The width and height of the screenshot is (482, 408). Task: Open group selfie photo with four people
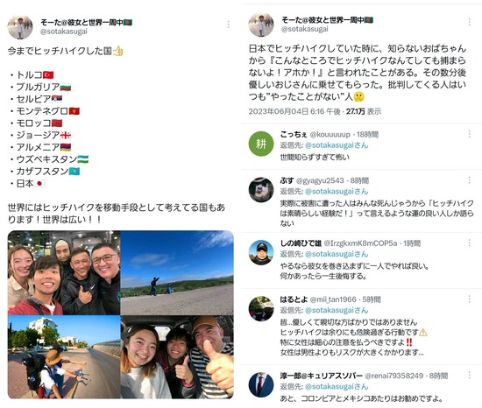(x=64, y=272)
